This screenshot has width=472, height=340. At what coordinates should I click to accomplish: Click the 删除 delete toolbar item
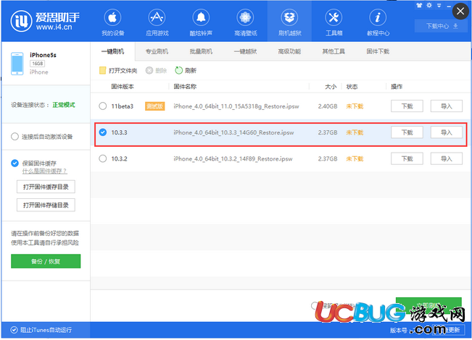coord(156,71)
